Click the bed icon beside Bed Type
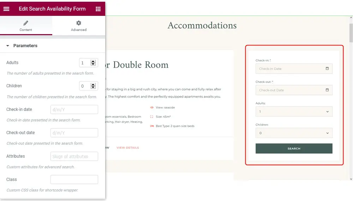 (x=152, y=126)
